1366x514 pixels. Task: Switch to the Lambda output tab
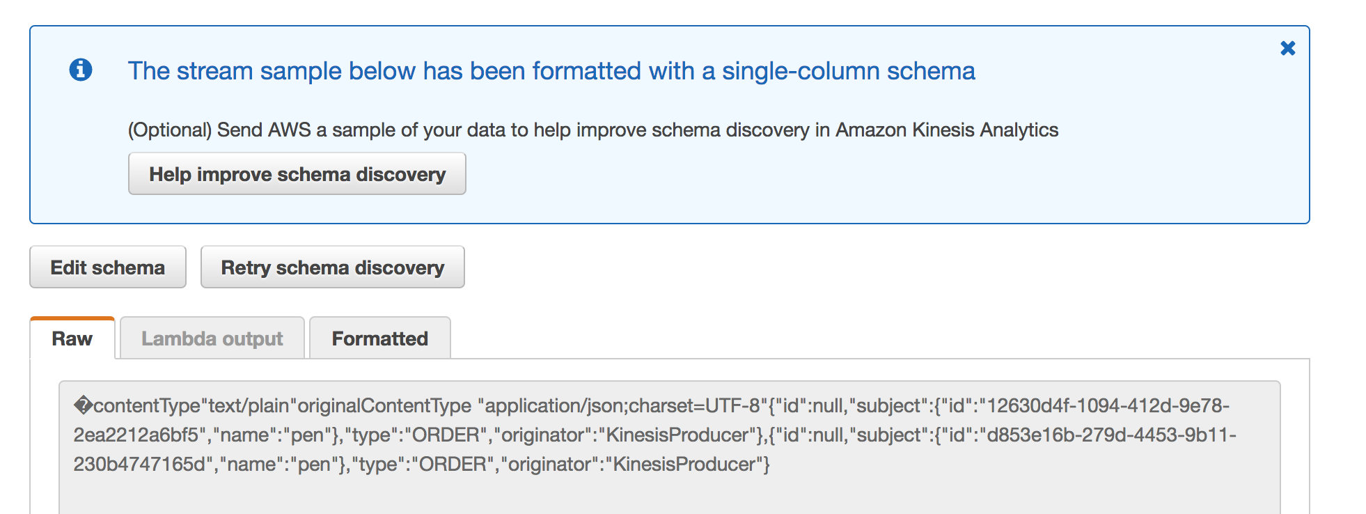[x=212, y=338]
